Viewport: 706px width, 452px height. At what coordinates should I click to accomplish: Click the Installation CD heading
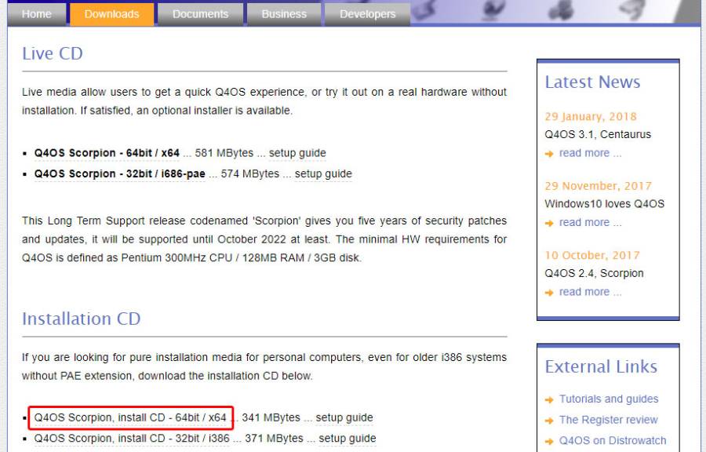(81, 319)
